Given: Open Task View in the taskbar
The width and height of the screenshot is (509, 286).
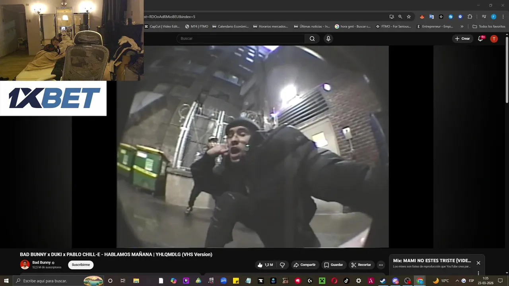Looking at the screenshot, I should (x=123, y=281).
